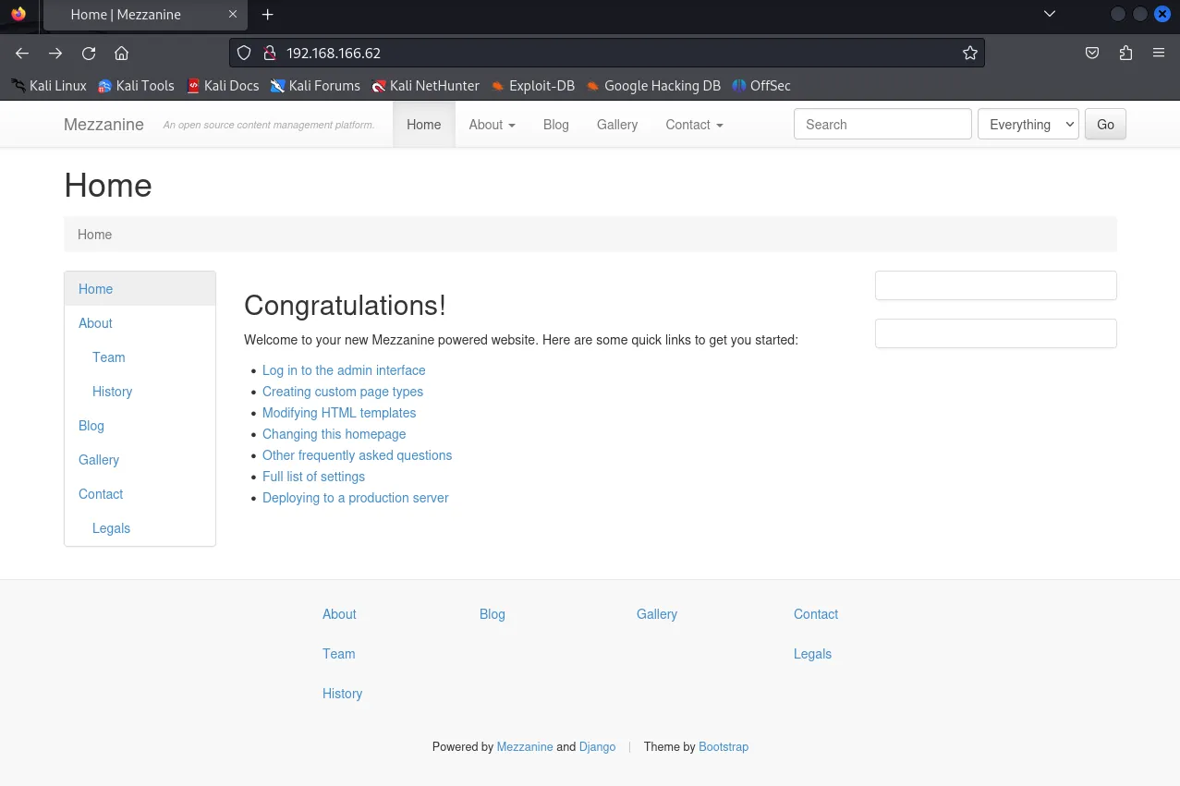The image size is (1180, 786).
Task: Open Full list of settings link
Action: (314, 477)
